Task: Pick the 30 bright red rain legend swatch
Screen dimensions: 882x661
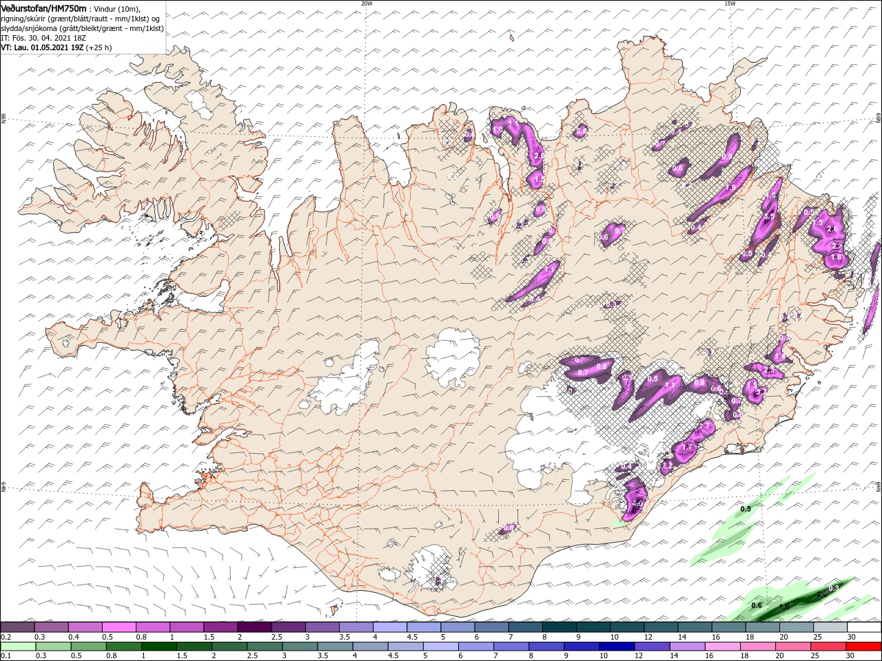Action: [x=864, y=647]
